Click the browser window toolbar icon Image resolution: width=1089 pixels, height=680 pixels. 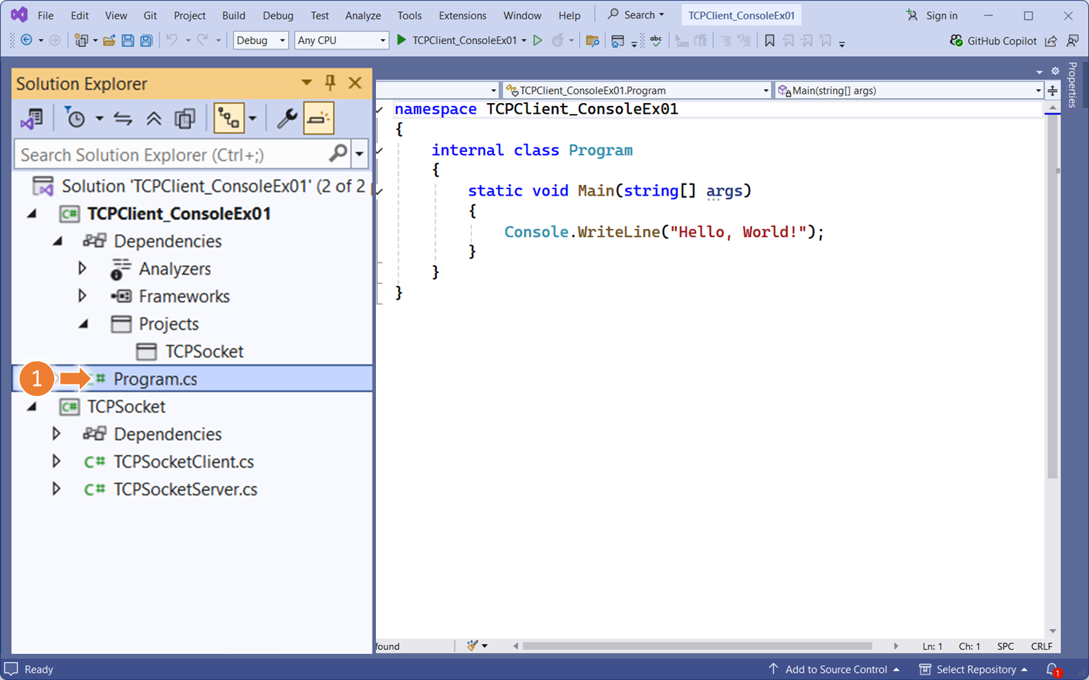pyautogui.click(x=617, y=41)
